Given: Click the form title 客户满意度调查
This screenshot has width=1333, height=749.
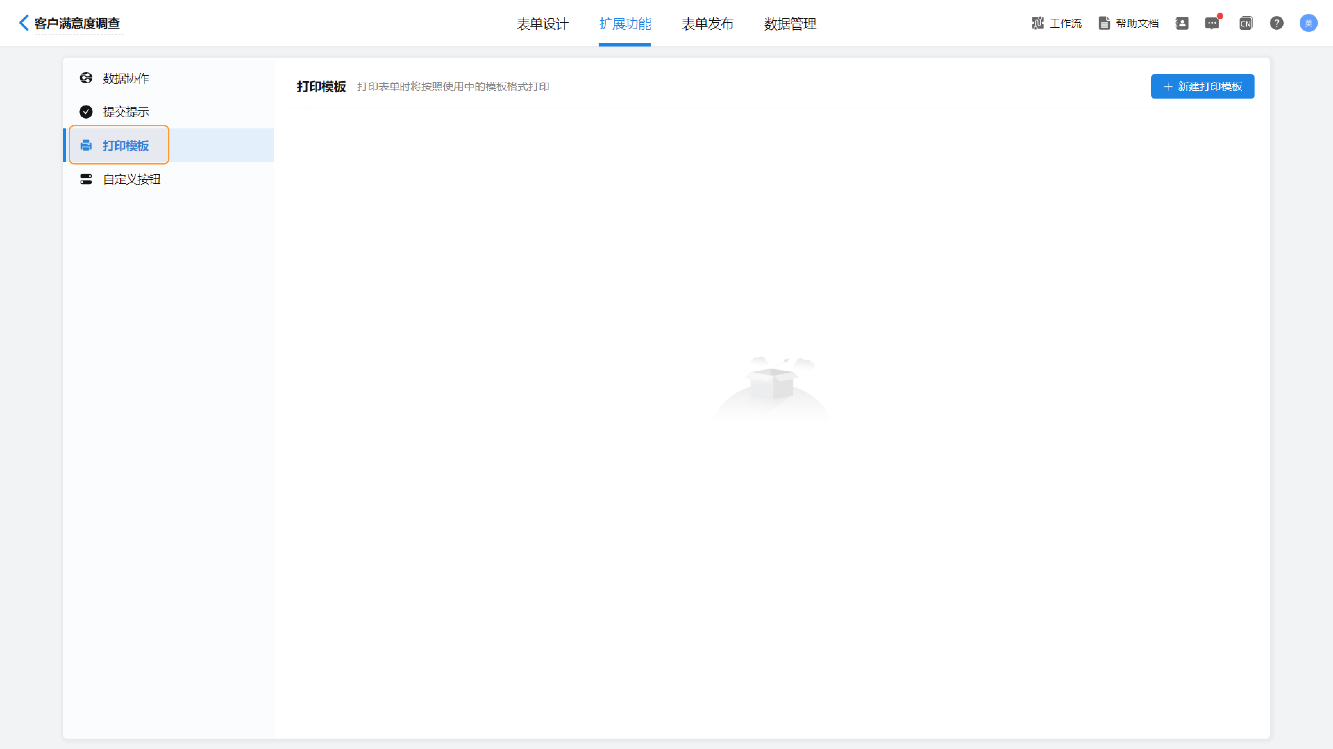Looking at the screenshot, I should (x=77, y=23).
